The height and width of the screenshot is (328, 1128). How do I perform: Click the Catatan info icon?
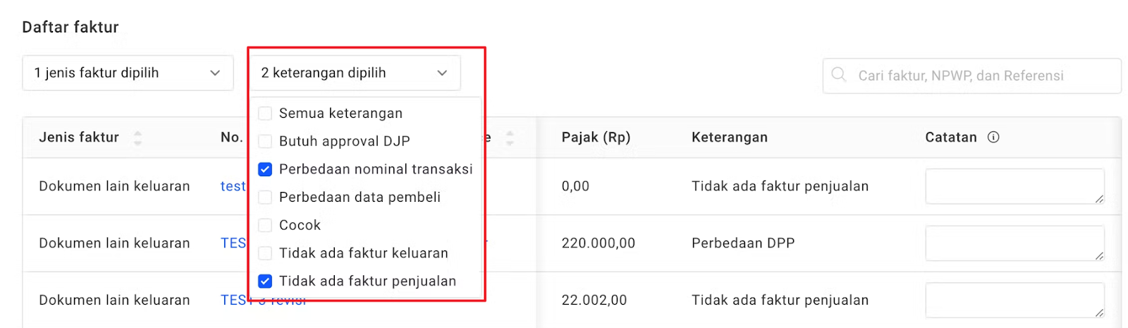click(993, 138)
